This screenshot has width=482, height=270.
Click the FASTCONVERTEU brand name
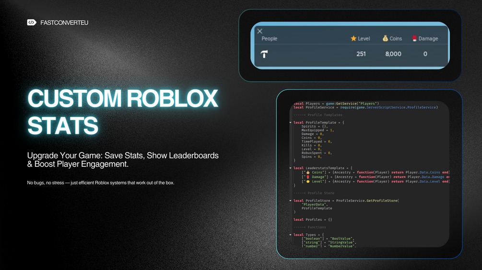(x=64, y=22)
